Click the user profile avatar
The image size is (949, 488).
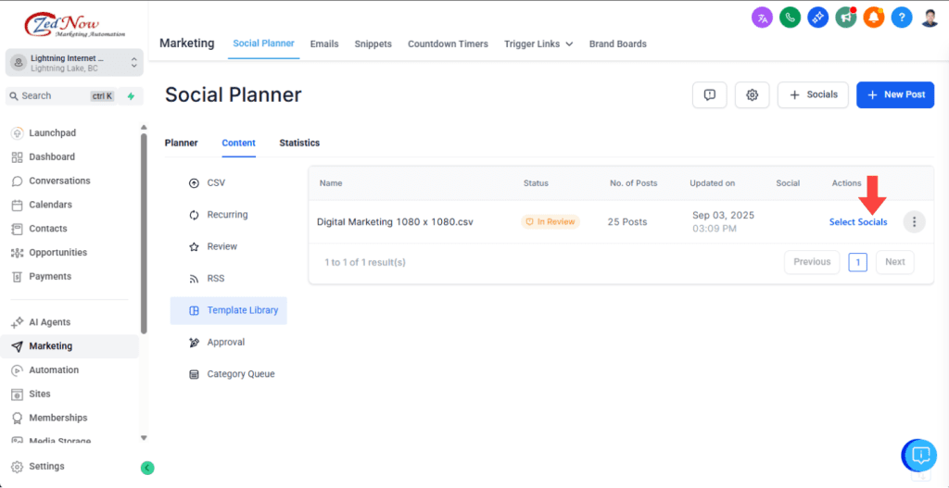point(930,18)
